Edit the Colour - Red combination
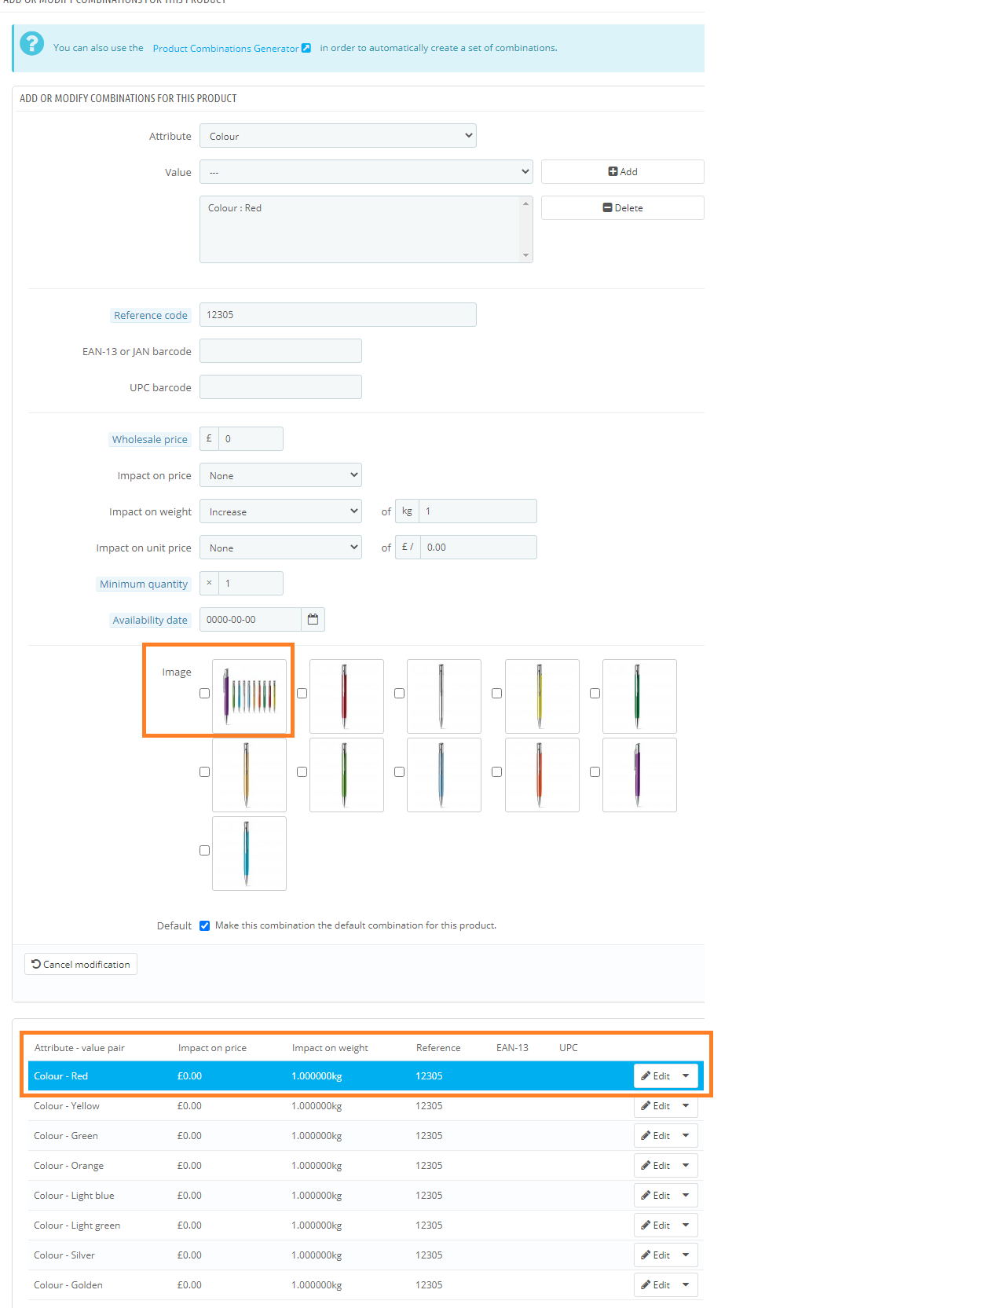 click(655, 1076)
